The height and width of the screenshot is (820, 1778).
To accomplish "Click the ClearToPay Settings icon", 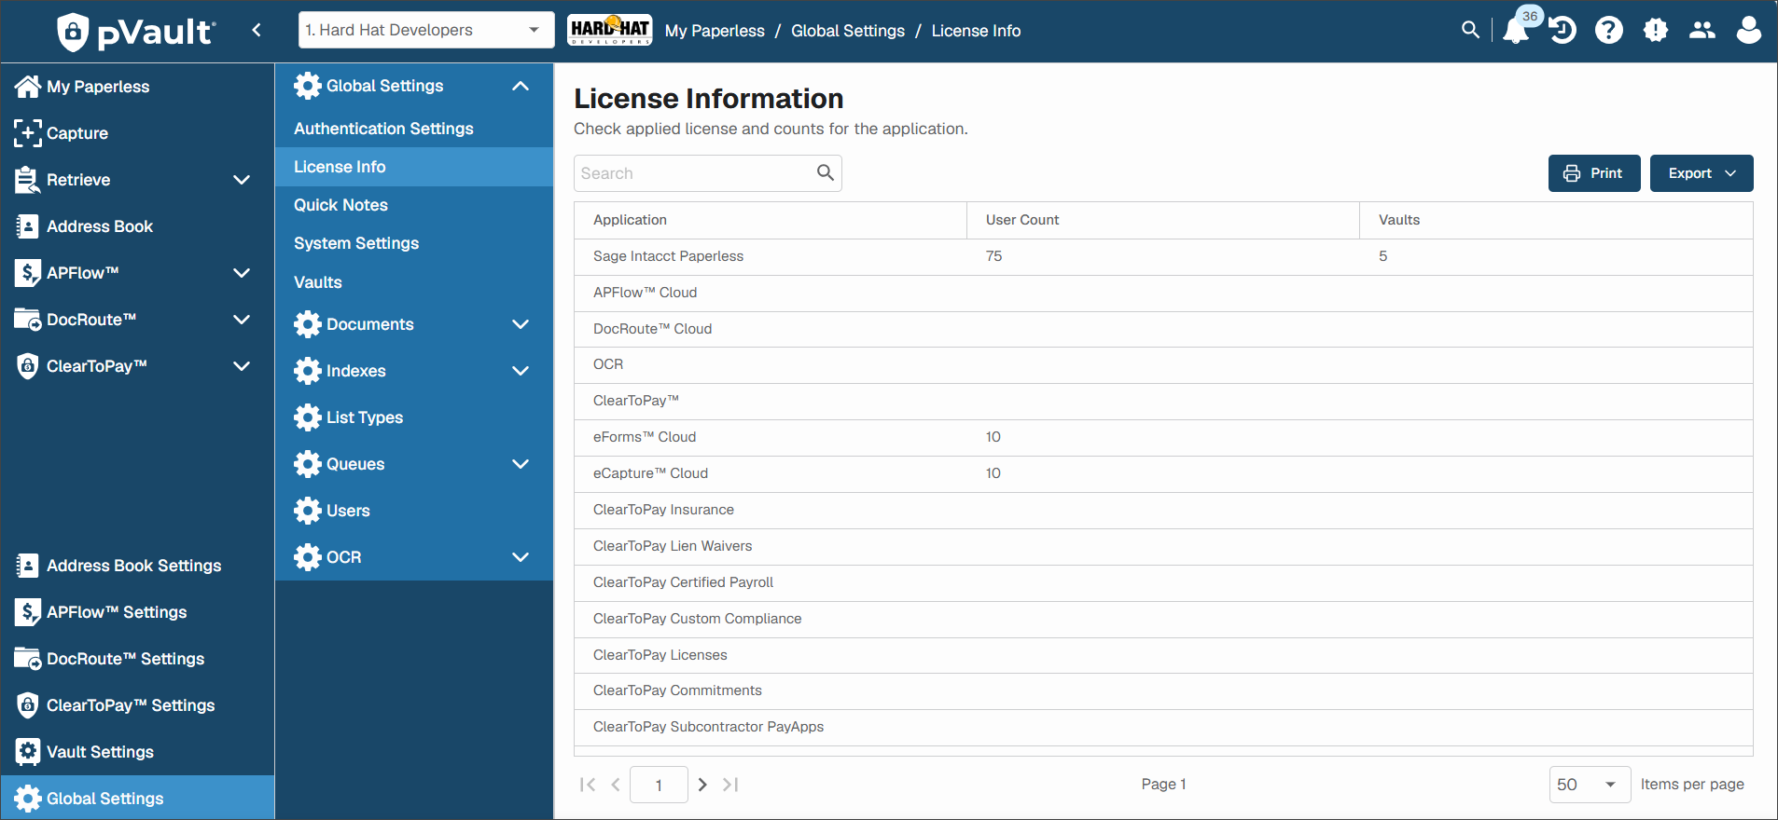I will [28, 705].
